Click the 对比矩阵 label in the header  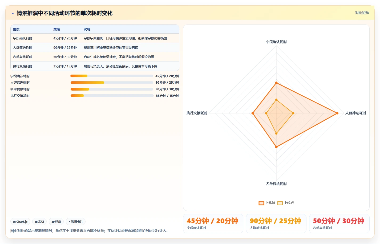pyautogui.click(x=362, y=13)
